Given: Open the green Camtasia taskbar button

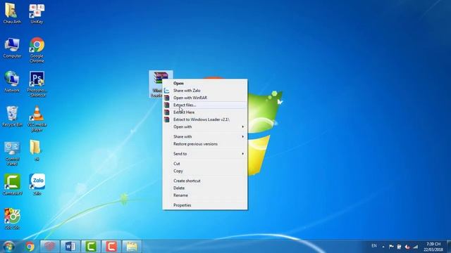Looking at the screenshot, I should [x=91, y=247].
